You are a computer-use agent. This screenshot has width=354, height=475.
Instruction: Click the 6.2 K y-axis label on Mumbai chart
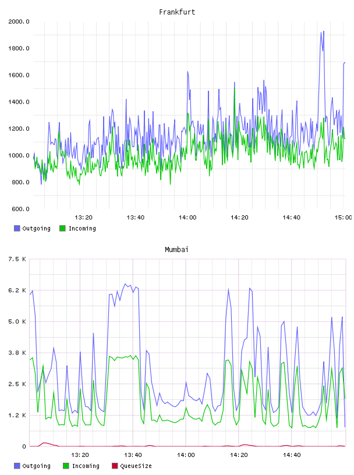point(17,290)
